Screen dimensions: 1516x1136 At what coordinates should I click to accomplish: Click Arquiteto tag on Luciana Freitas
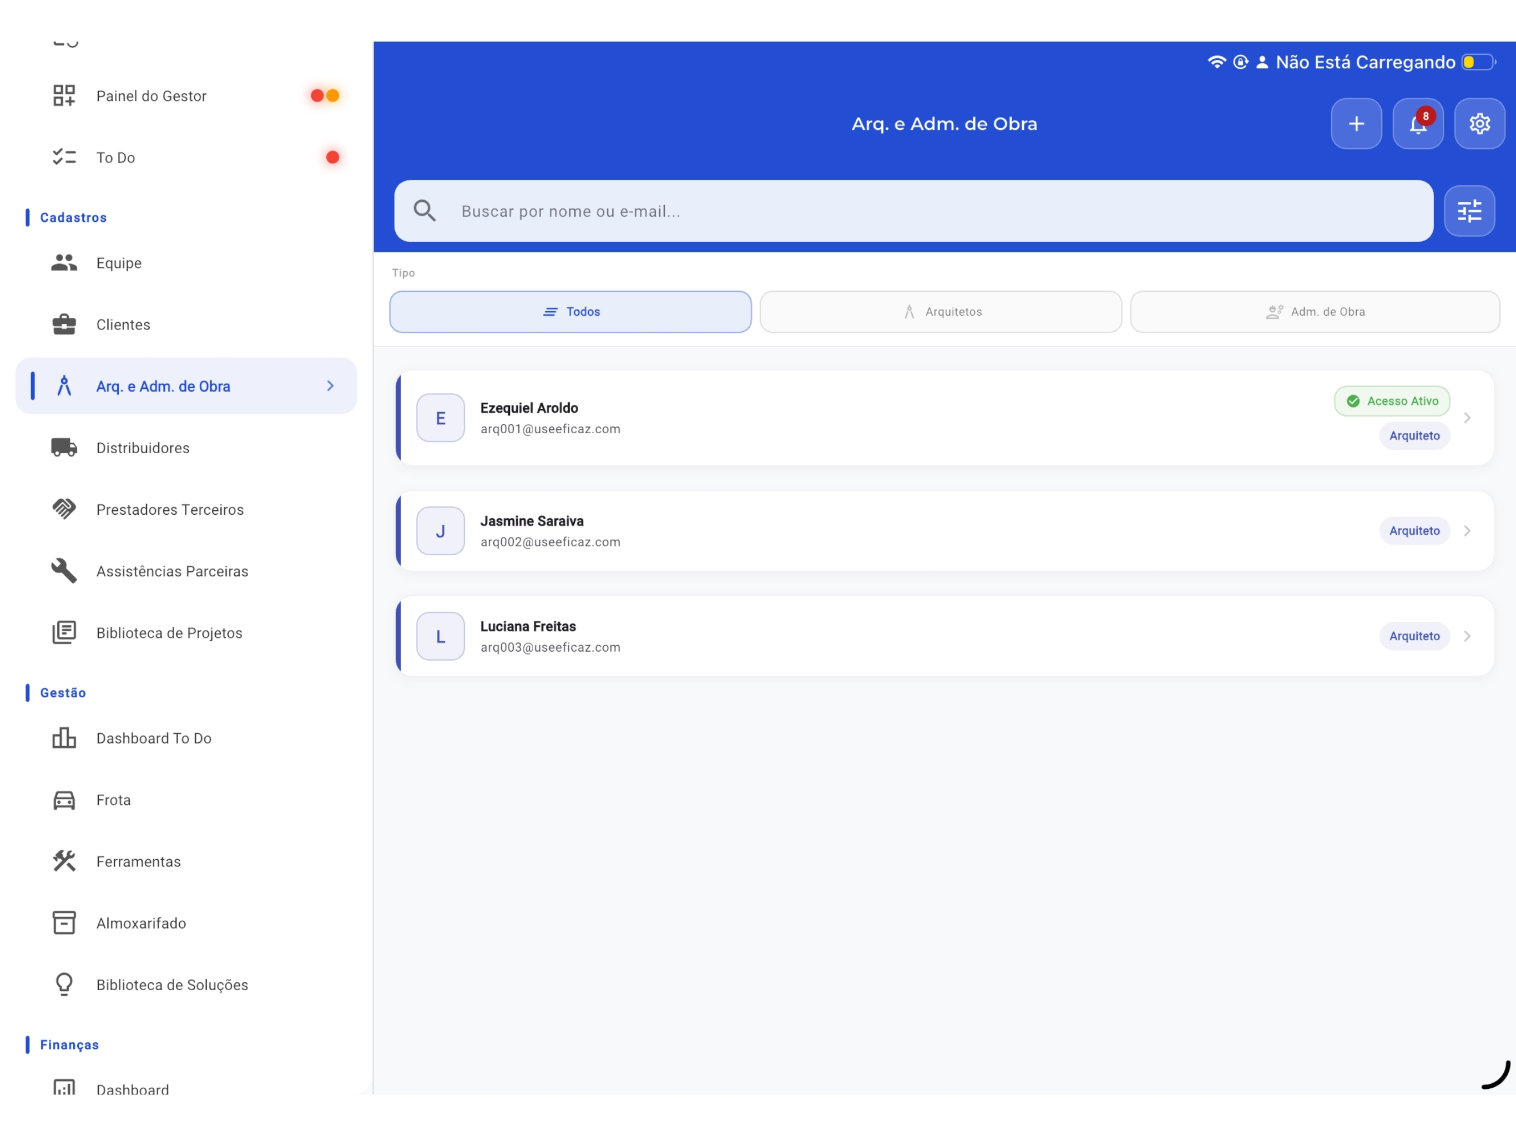click(x=1414, y=637)
